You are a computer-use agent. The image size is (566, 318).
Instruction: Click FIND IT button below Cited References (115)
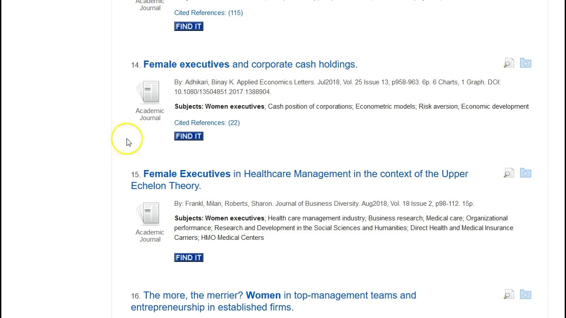coord(189,26)
